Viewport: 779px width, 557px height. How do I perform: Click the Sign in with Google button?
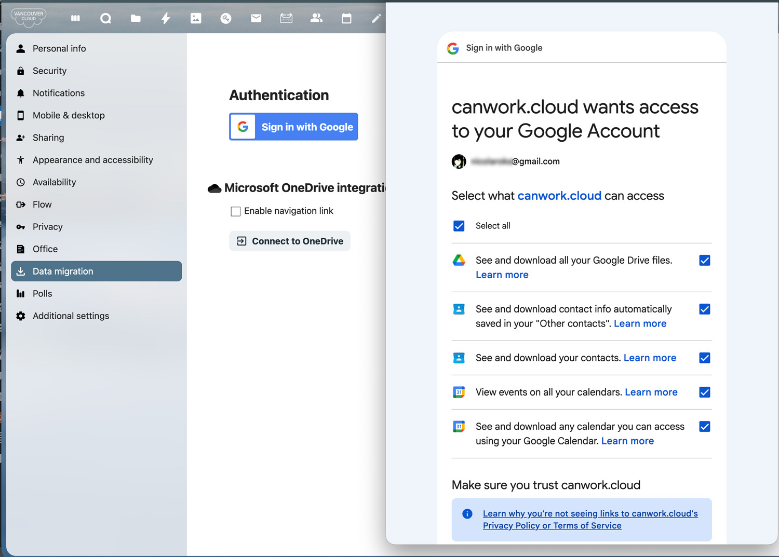[x=293, y=126]
